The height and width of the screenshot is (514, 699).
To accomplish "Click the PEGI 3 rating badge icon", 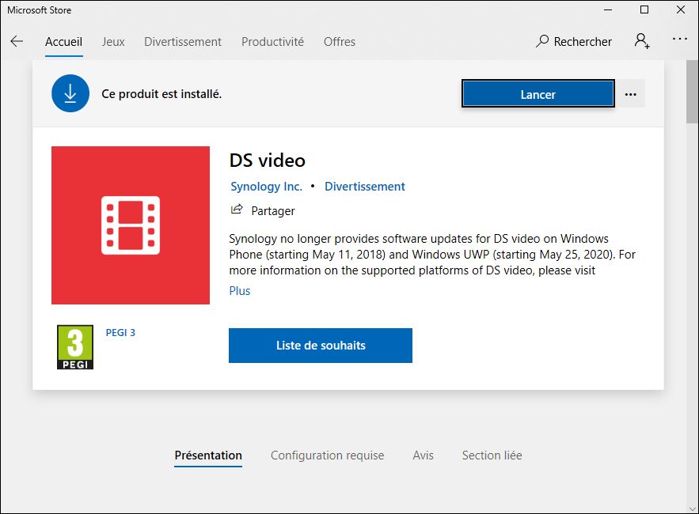I will pos(75,347).
